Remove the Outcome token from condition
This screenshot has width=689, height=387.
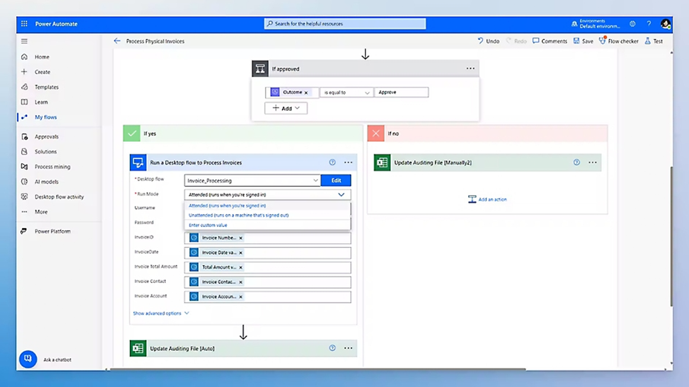pos(306,92)
